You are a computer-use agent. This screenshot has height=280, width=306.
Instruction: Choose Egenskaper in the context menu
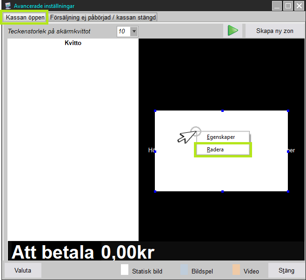point(221,137)
